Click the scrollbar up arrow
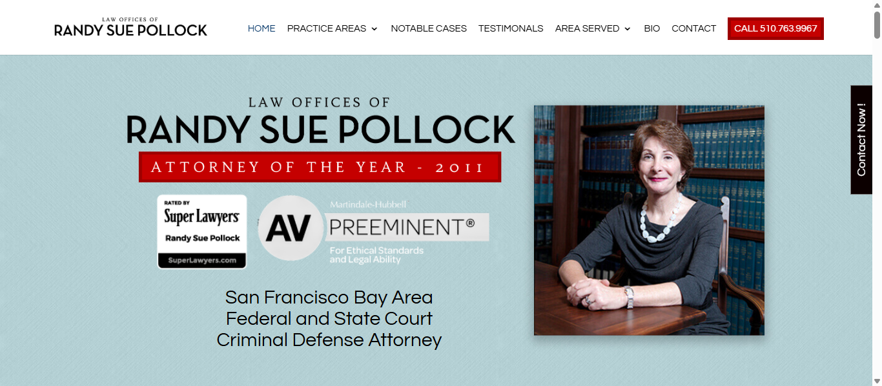This screenshot has width=882, height=386. [877, 5]
